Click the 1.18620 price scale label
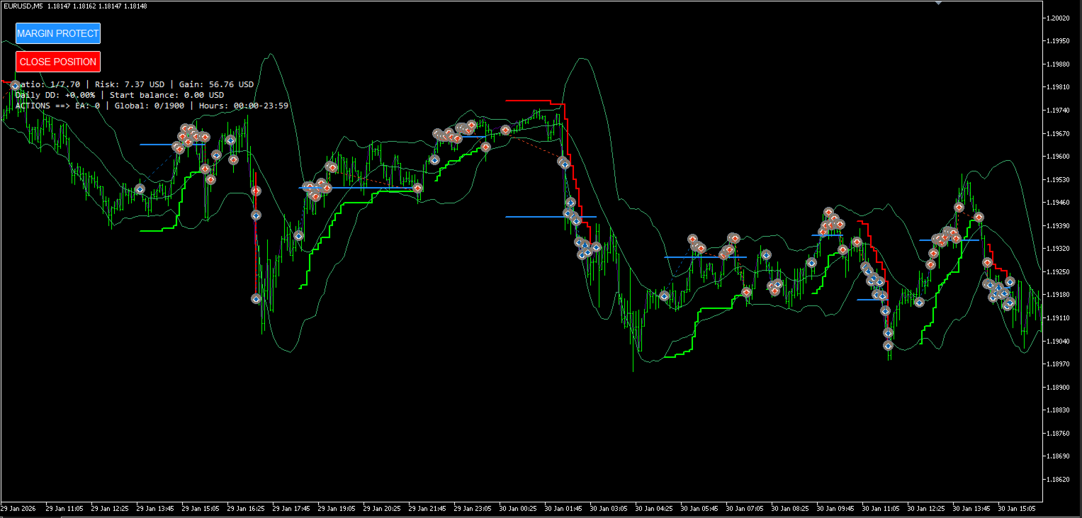 click(1057, 480)
